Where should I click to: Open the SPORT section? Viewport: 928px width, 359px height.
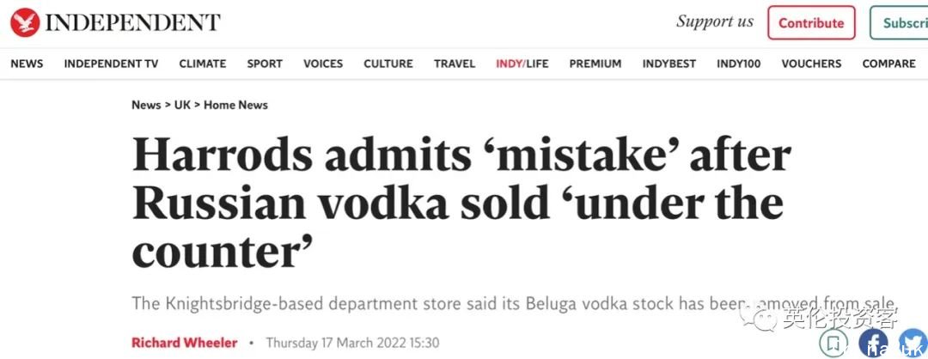coord(265,64)
